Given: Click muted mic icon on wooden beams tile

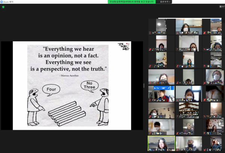Looking at the screenshot, I should 178,117.
